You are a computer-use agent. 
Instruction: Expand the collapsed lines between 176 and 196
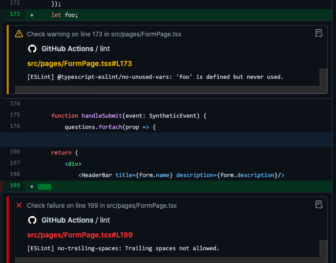[166, 140]
